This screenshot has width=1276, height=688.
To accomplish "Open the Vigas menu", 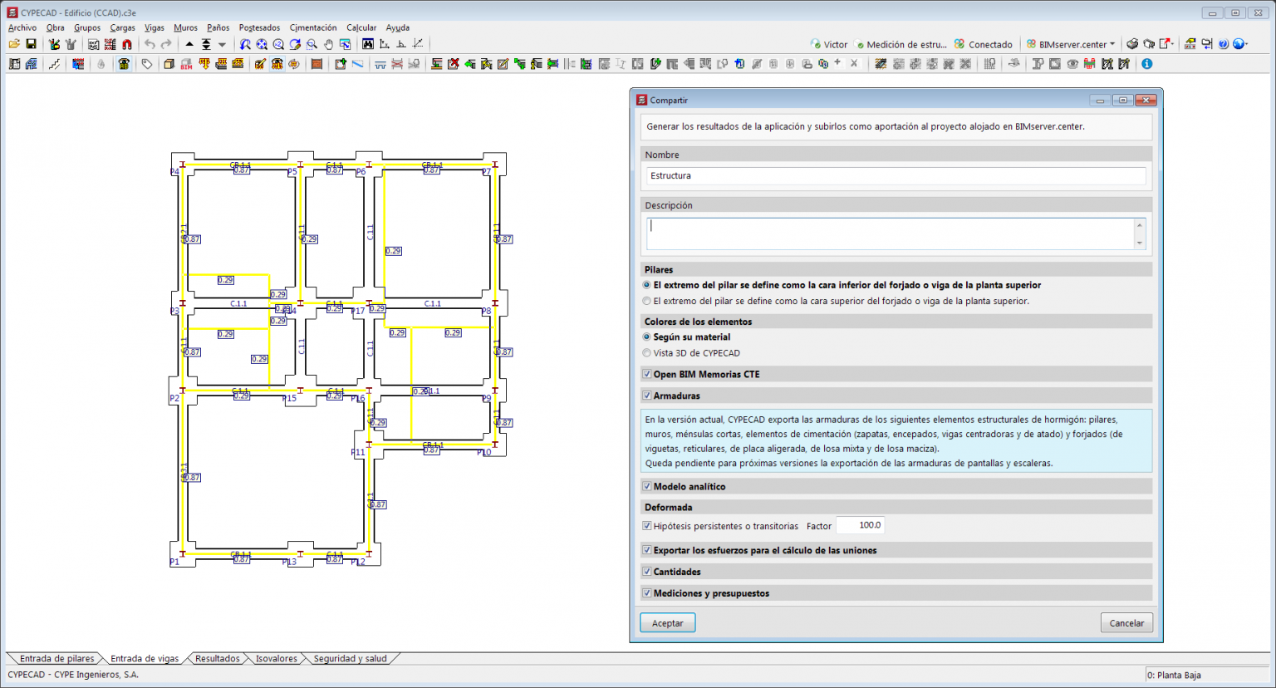I will [x=155, y=27].
